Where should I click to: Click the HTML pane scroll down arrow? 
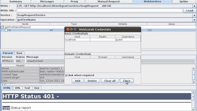(193, 109)
